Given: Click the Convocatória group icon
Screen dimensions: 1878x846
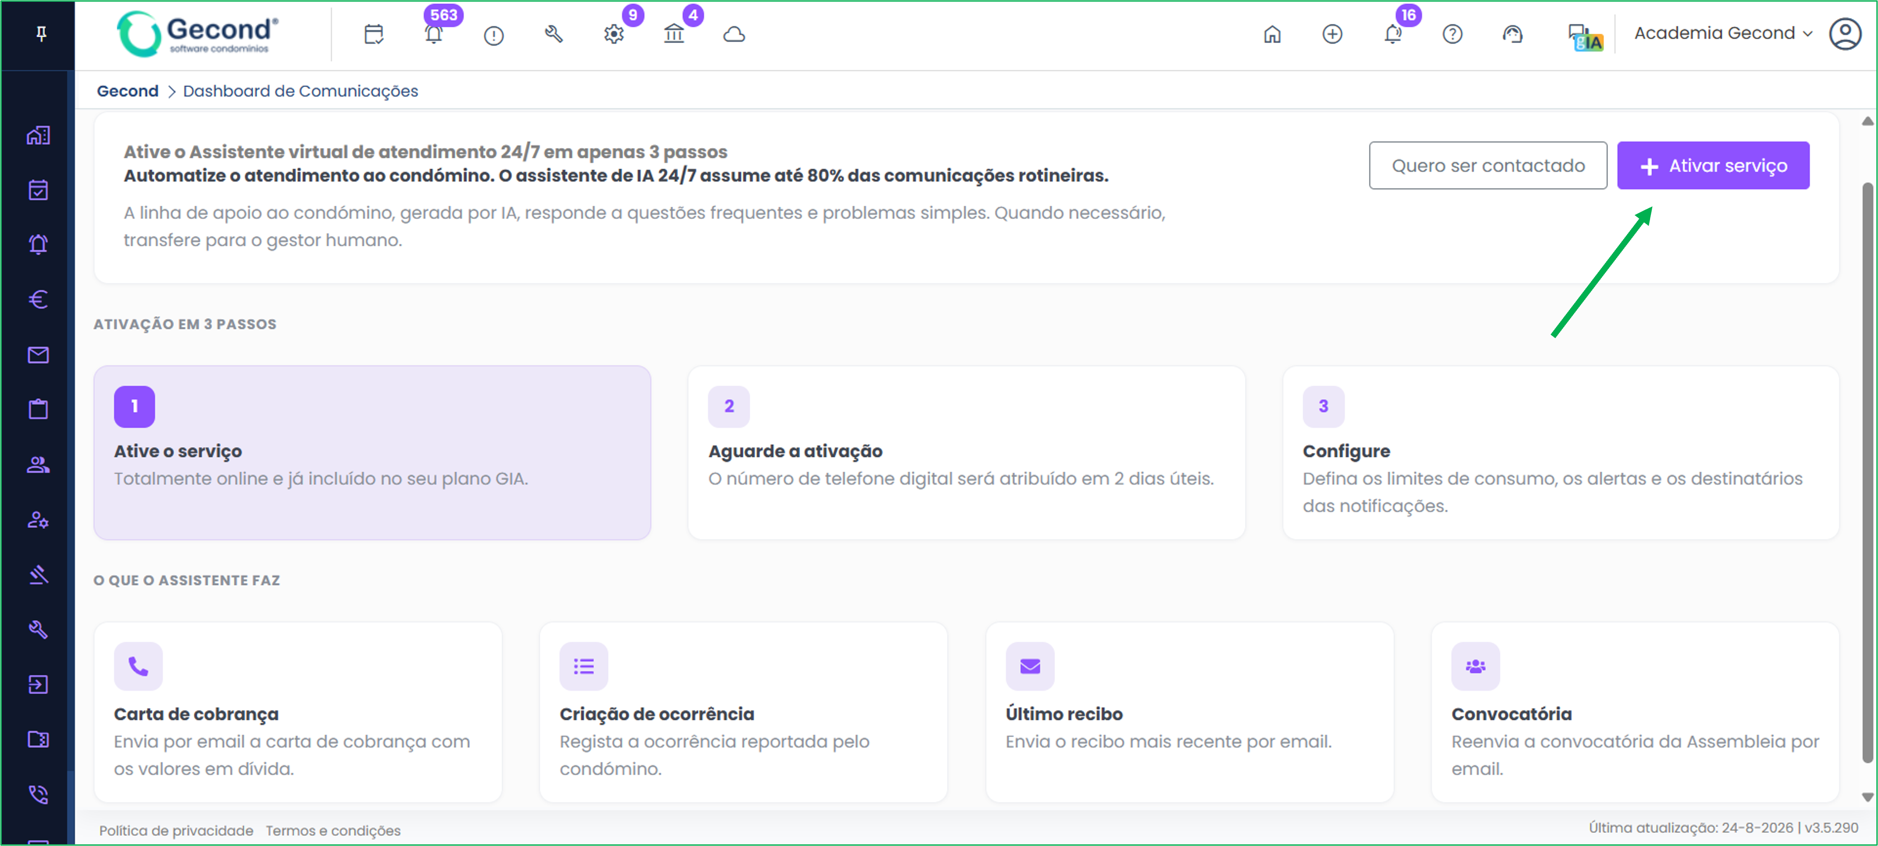Looking at the screenshot, I should point(1475,666).
